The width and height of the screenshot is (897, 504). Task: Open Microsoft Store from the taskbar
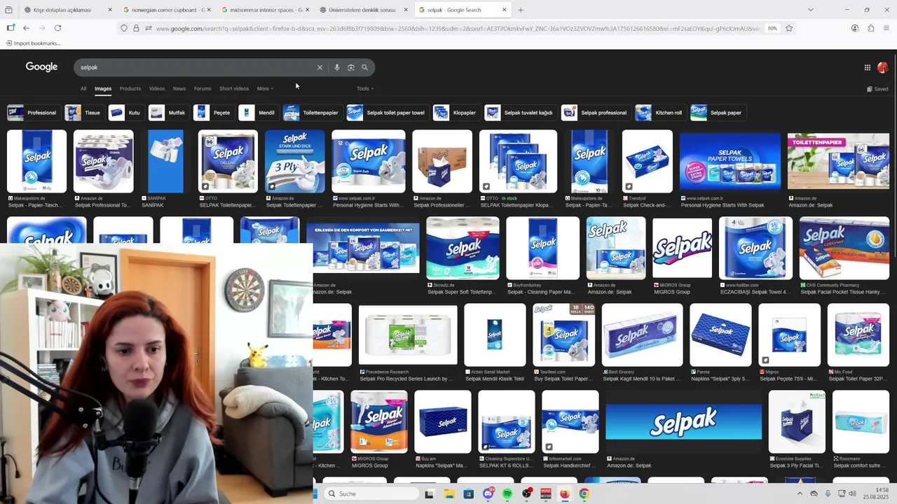(468, 493)
